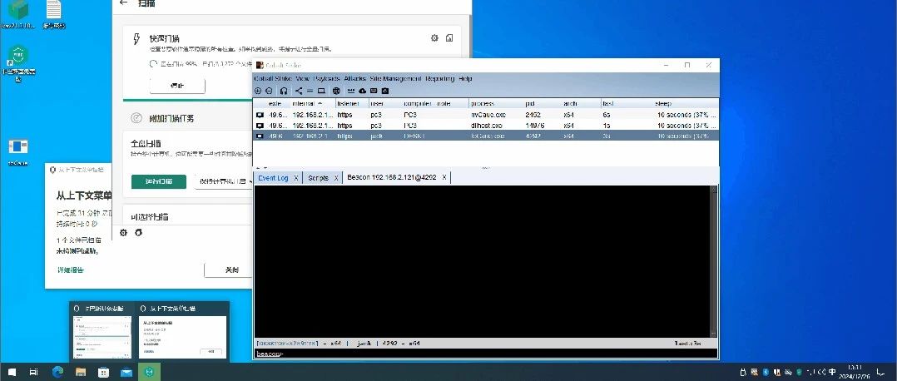Click settings gear at scan window bottom

[x=123, y=232]
